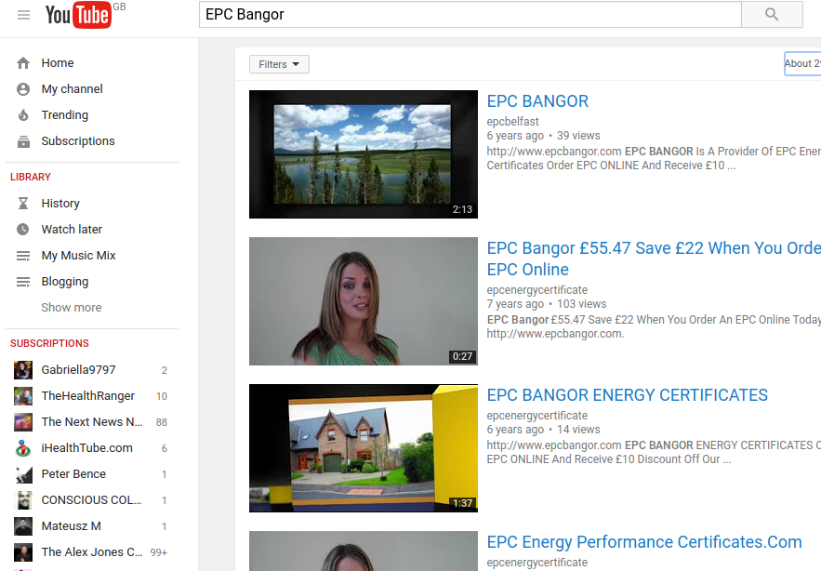Click The Alex Jones Channel avatar
The width and height of the screenshot is (821, 571).
23,552
